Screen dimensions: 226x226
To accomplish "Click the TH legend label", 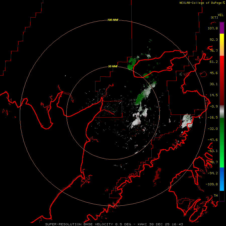I will pyautogui.click(x=216, y=196).
